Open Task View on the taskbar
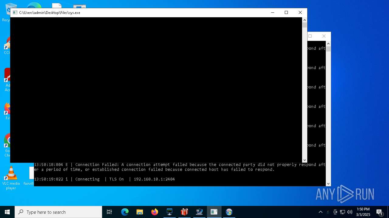 coord(109,212)
